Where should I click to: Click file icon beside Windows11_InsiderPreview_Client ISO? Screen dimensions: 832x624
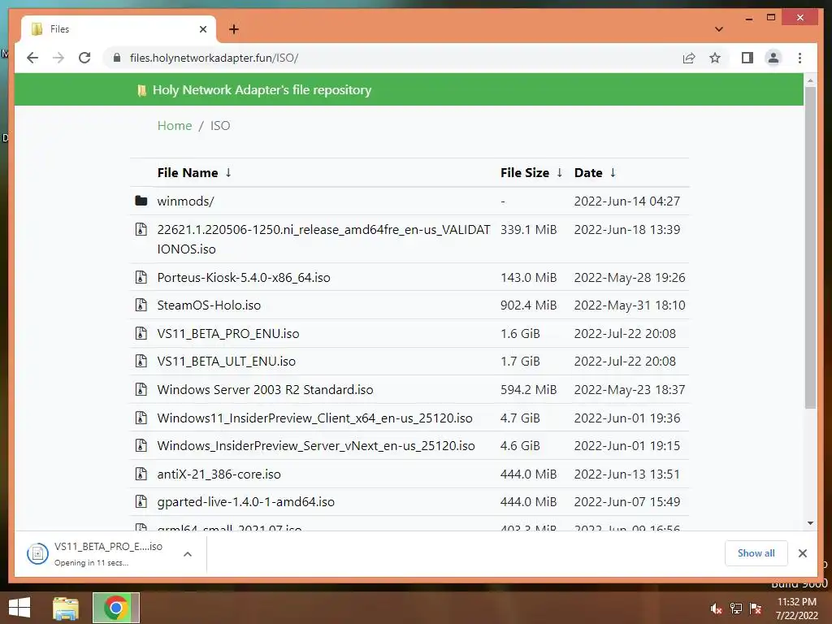pyautogui.click(x=141, y=418)
